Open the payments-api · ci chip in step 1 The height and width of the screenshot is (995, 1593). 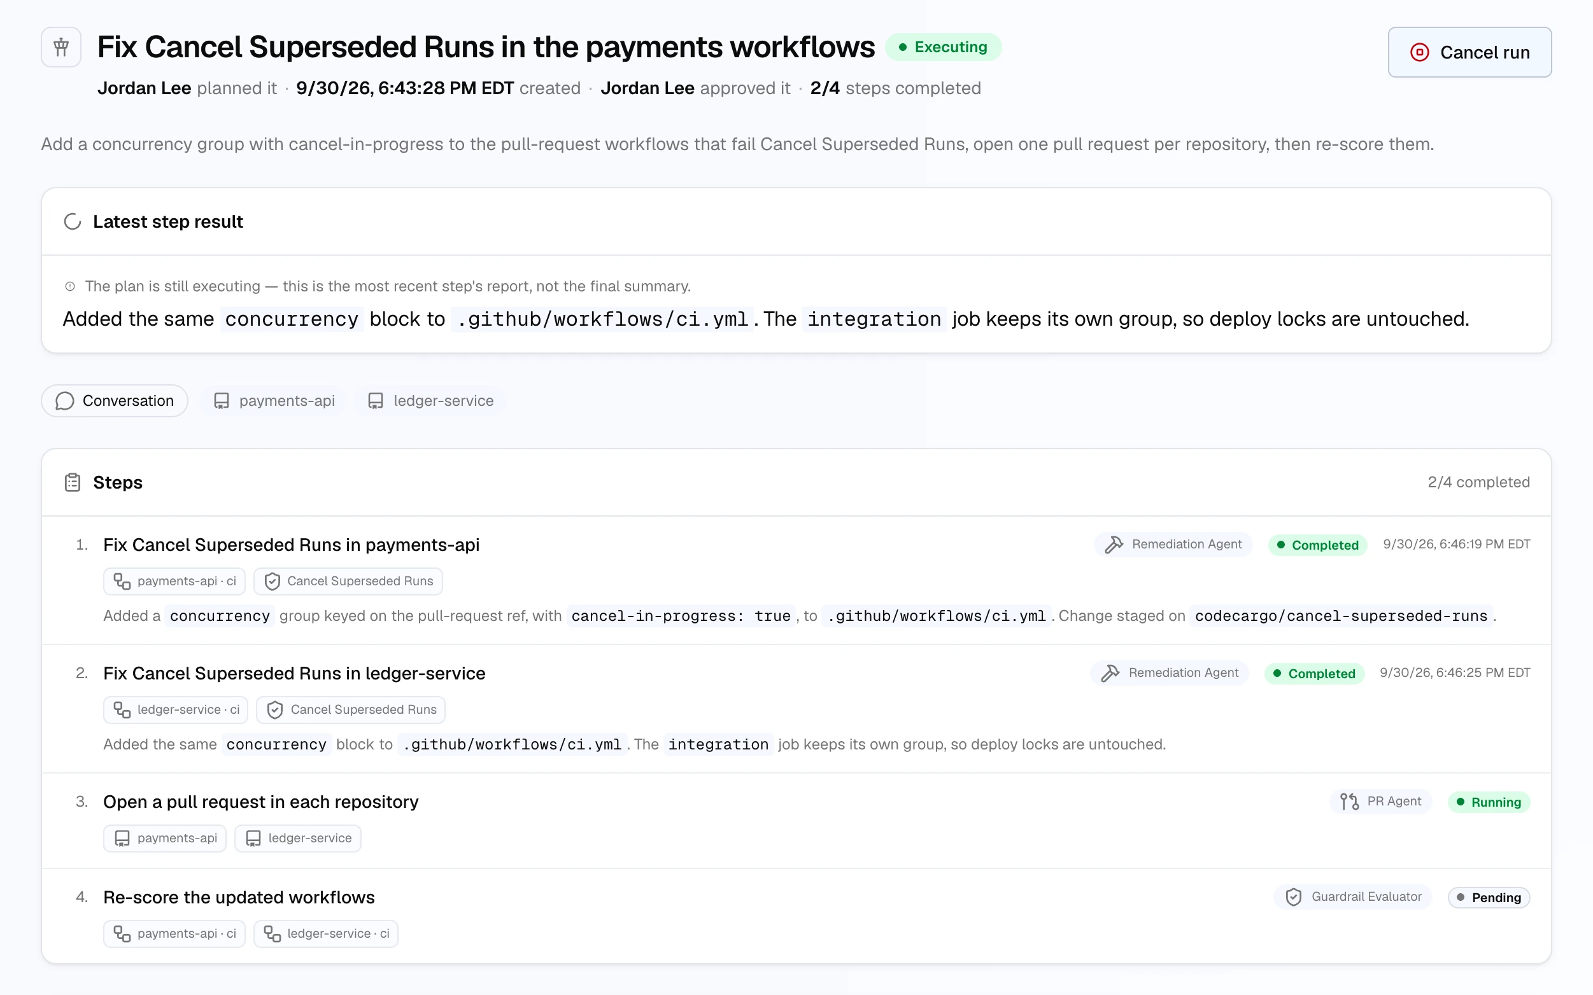click(174, 581)
